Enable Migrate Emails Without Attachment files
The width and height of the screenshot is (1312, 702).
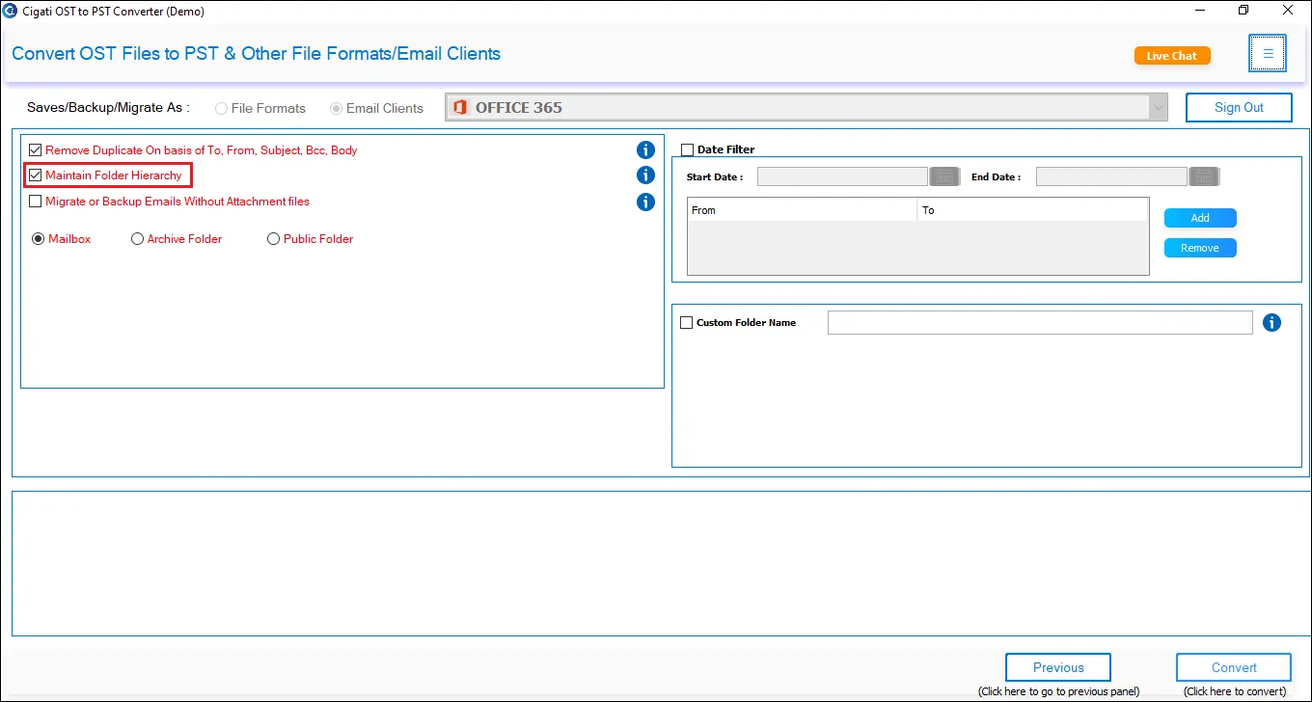(36, 202)
